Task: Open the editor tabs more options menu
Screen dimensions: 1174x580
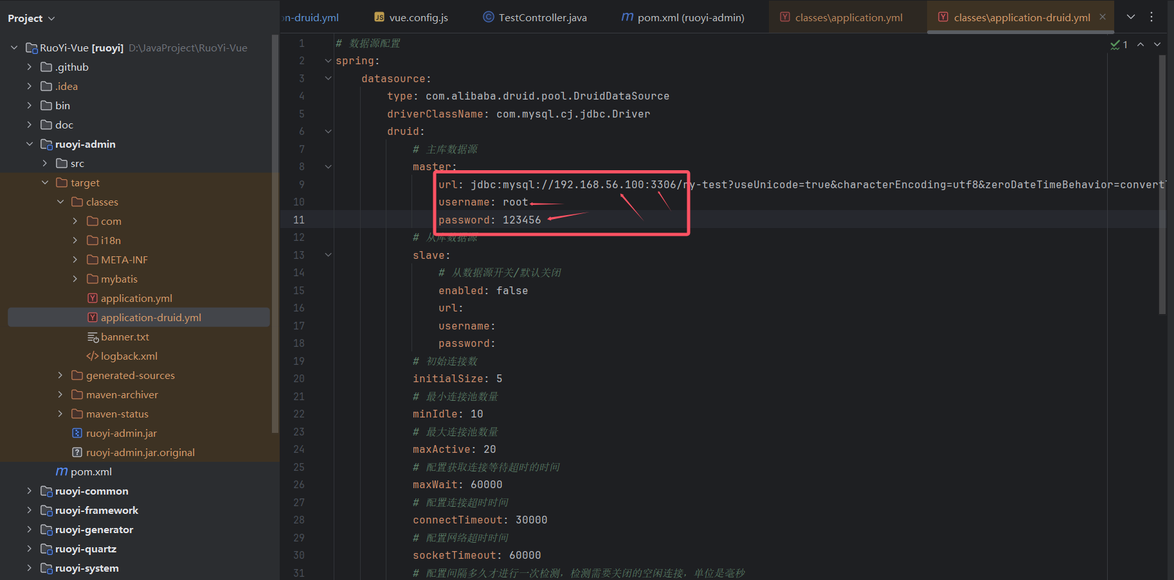Action: (x=1151, y=17)
